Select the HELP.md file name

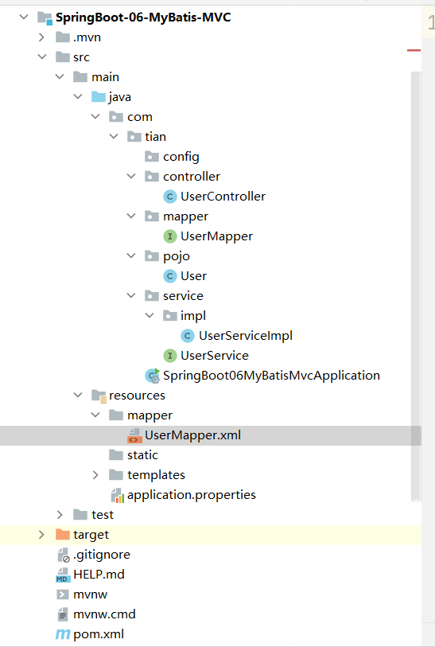pos(99,575)
